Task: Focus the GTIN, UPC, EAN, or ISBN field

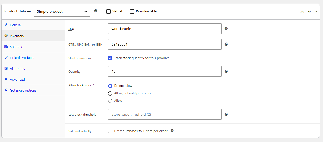Action: (x=165, y=44)
